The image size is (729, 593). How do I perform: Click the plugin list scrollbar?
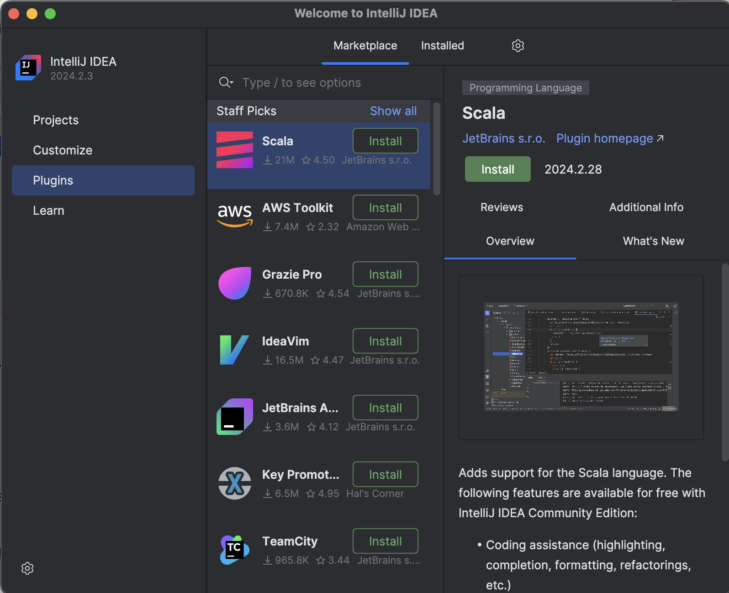pyautogui.click(x=437, y=149)
